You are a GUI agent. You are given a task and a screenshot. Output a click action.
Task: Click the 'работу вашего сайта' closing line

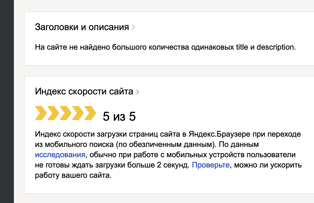73,176
